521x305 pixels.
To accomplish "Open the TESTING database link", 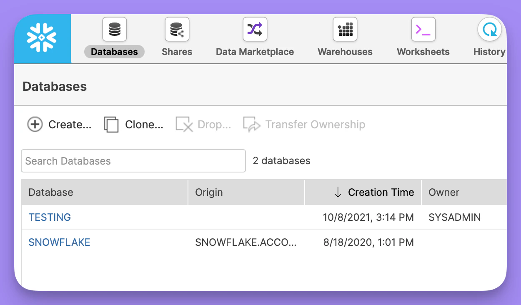I will point(50,217).
